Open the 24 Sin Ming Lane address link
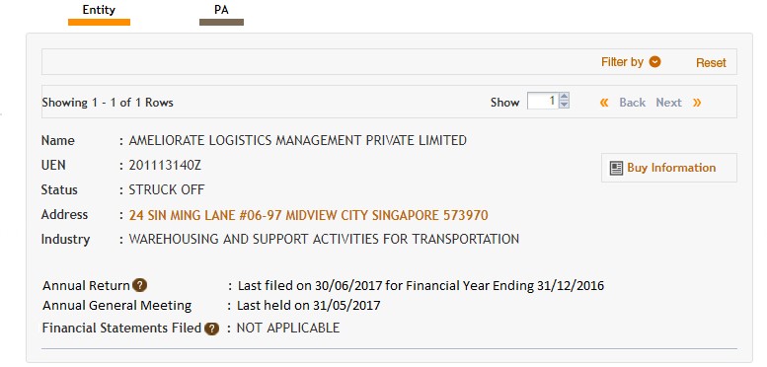The height and width of the screenshot is (367, 767). 308,215
